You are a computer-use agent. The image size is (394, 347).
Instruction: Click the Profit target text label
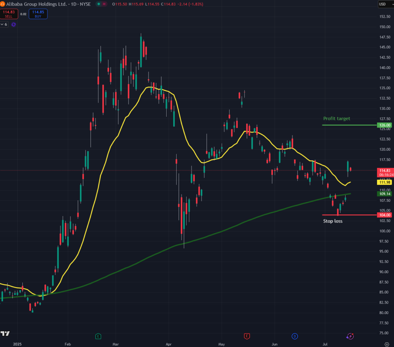pos(336,118)
